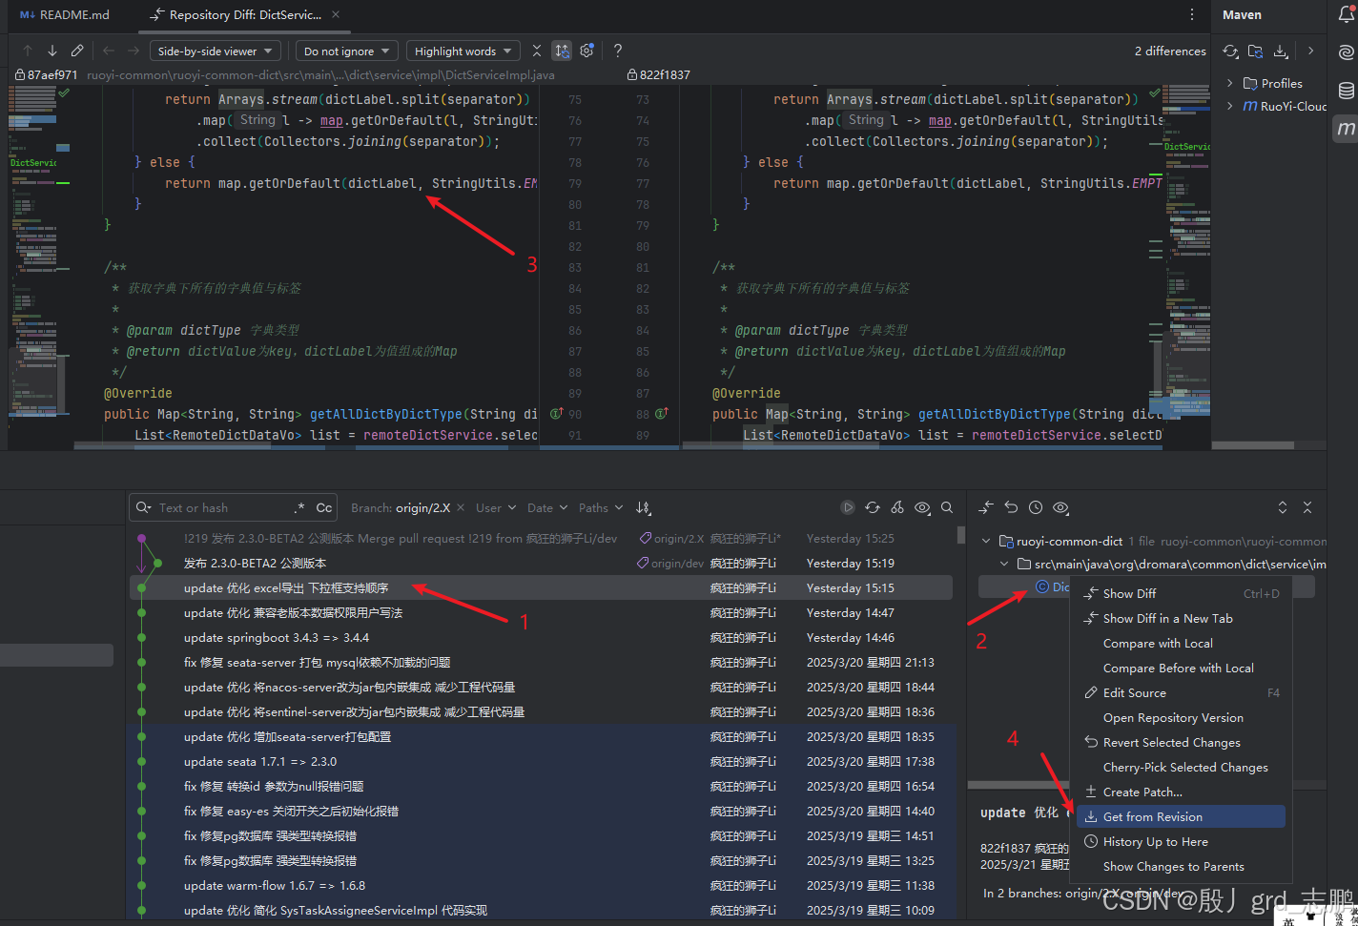The height and width of the screenshot is (926, 1358).
Task: Choose Show Diff in a New Tab
Action: (x=1182, y=618)
